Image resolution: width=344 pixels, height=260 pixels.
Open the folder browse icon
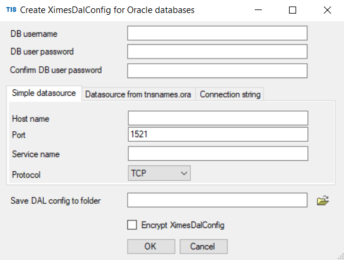click(323, 200)
